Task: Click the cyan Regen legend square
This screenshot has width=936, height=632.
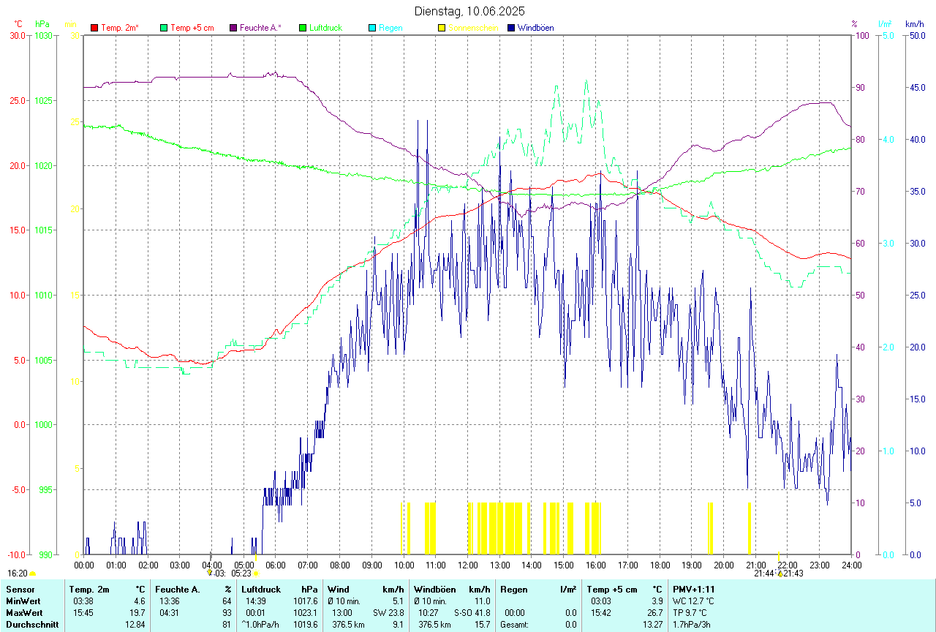Action: pyautogui.click(x=372, y=28)
